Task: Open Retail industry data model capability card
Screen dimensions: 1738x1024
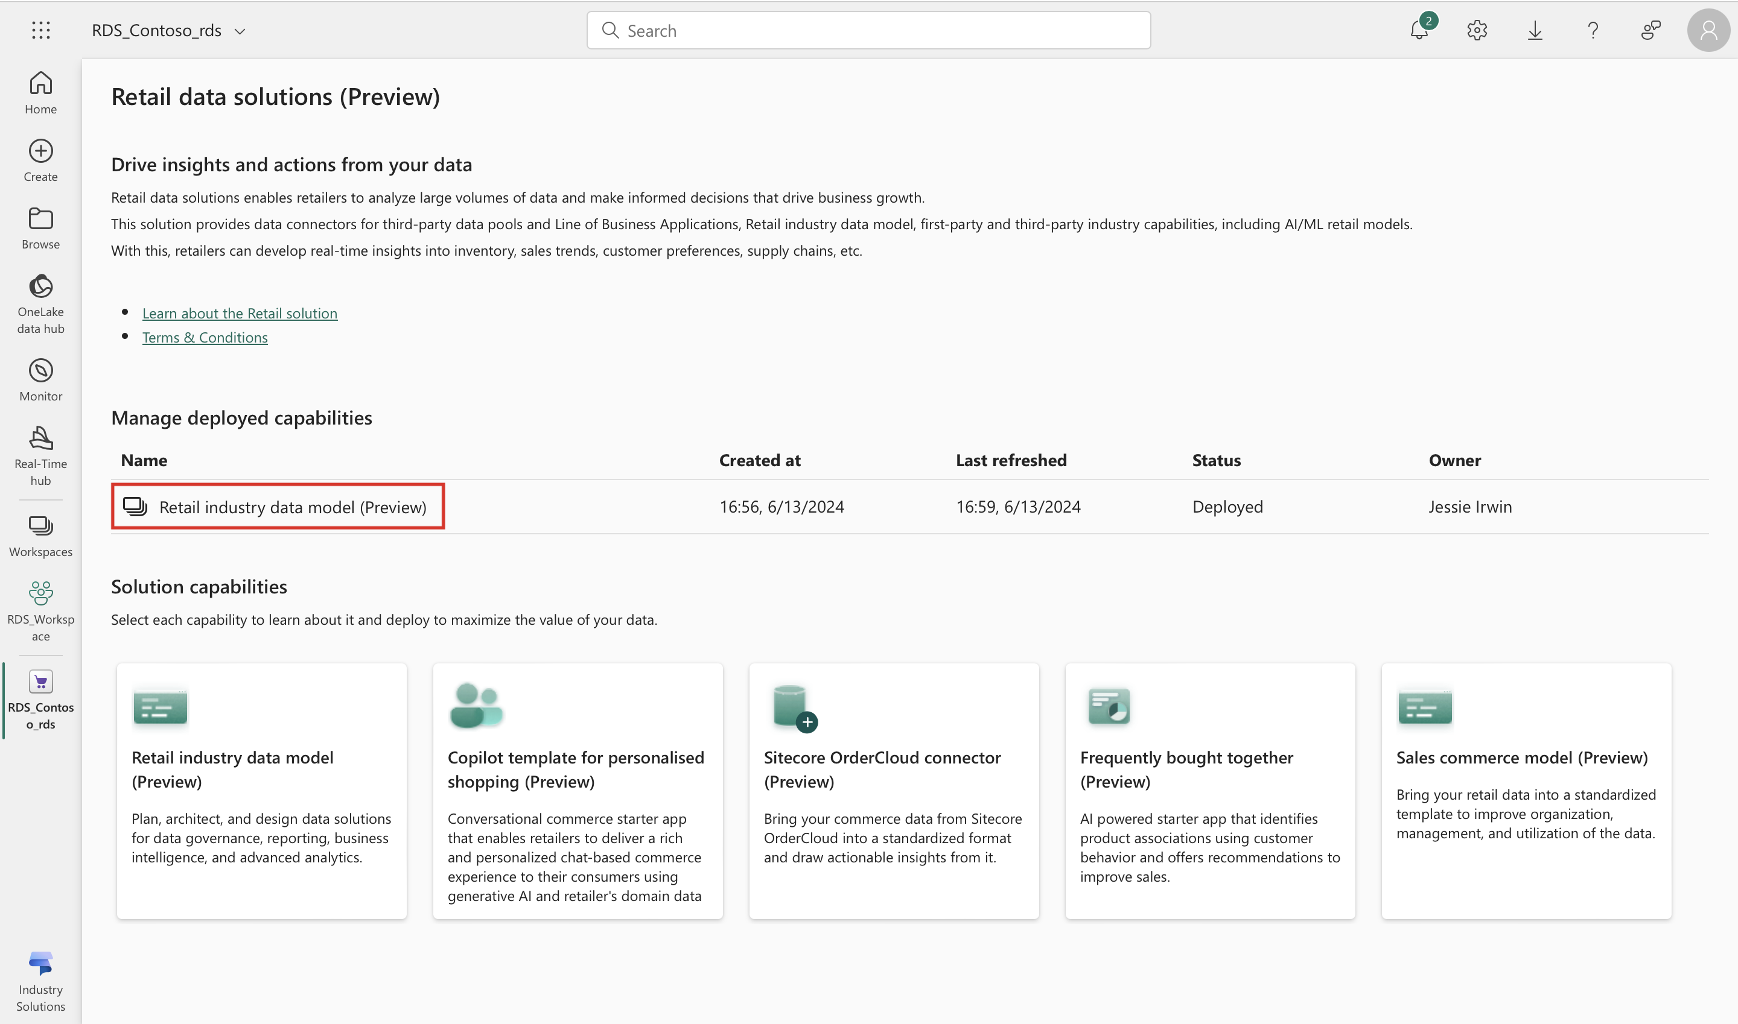Action: pyautogui.click(x=262, y=791)
